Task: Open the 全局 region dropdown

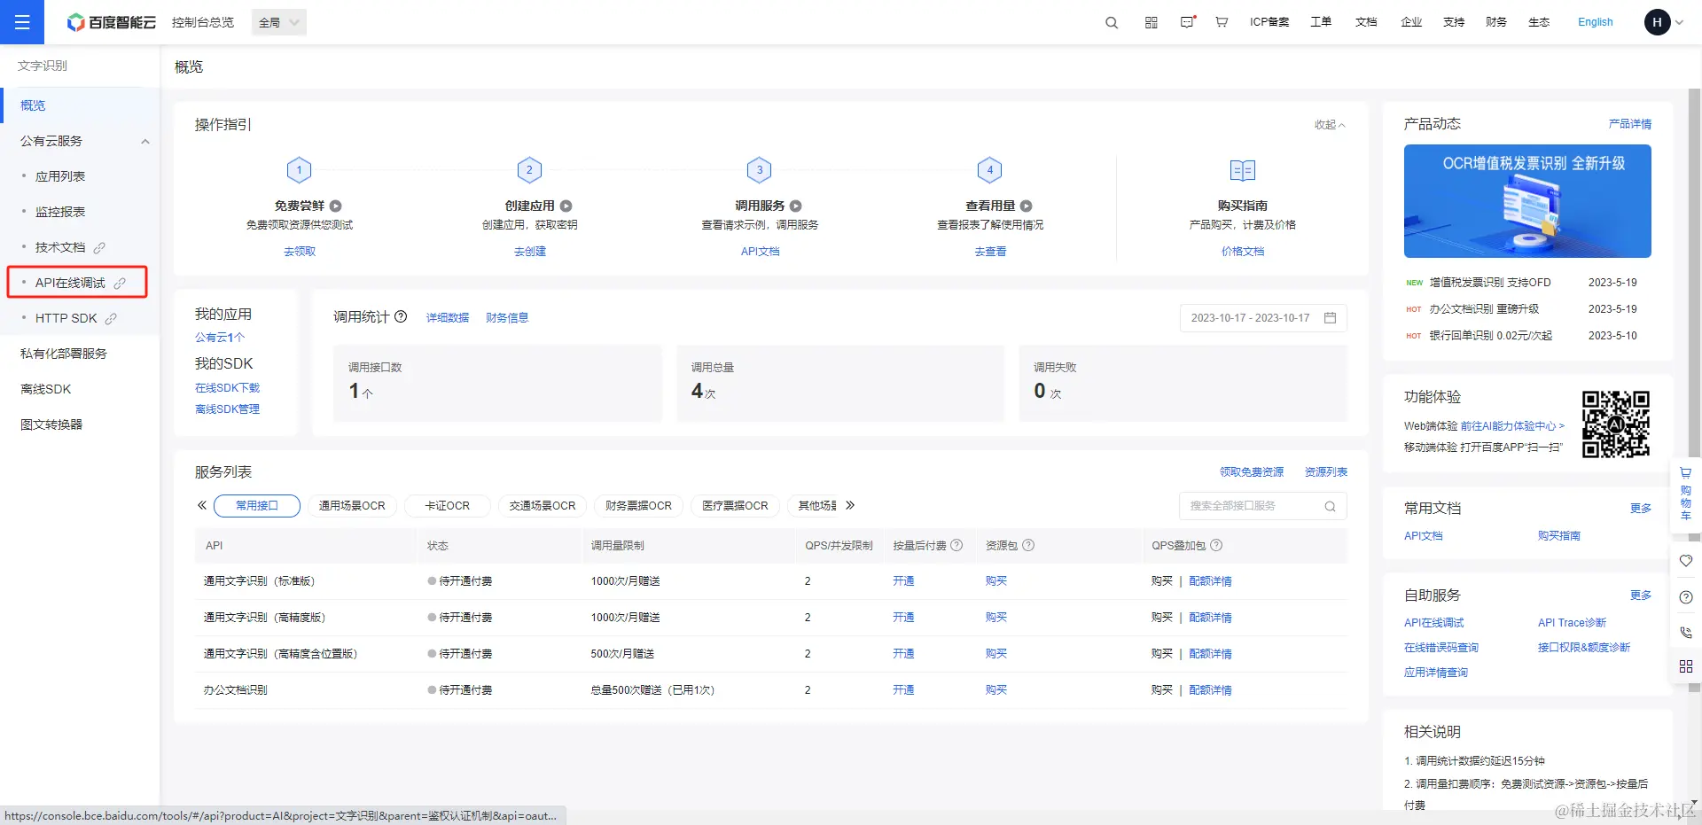Action: click(279, 22)
